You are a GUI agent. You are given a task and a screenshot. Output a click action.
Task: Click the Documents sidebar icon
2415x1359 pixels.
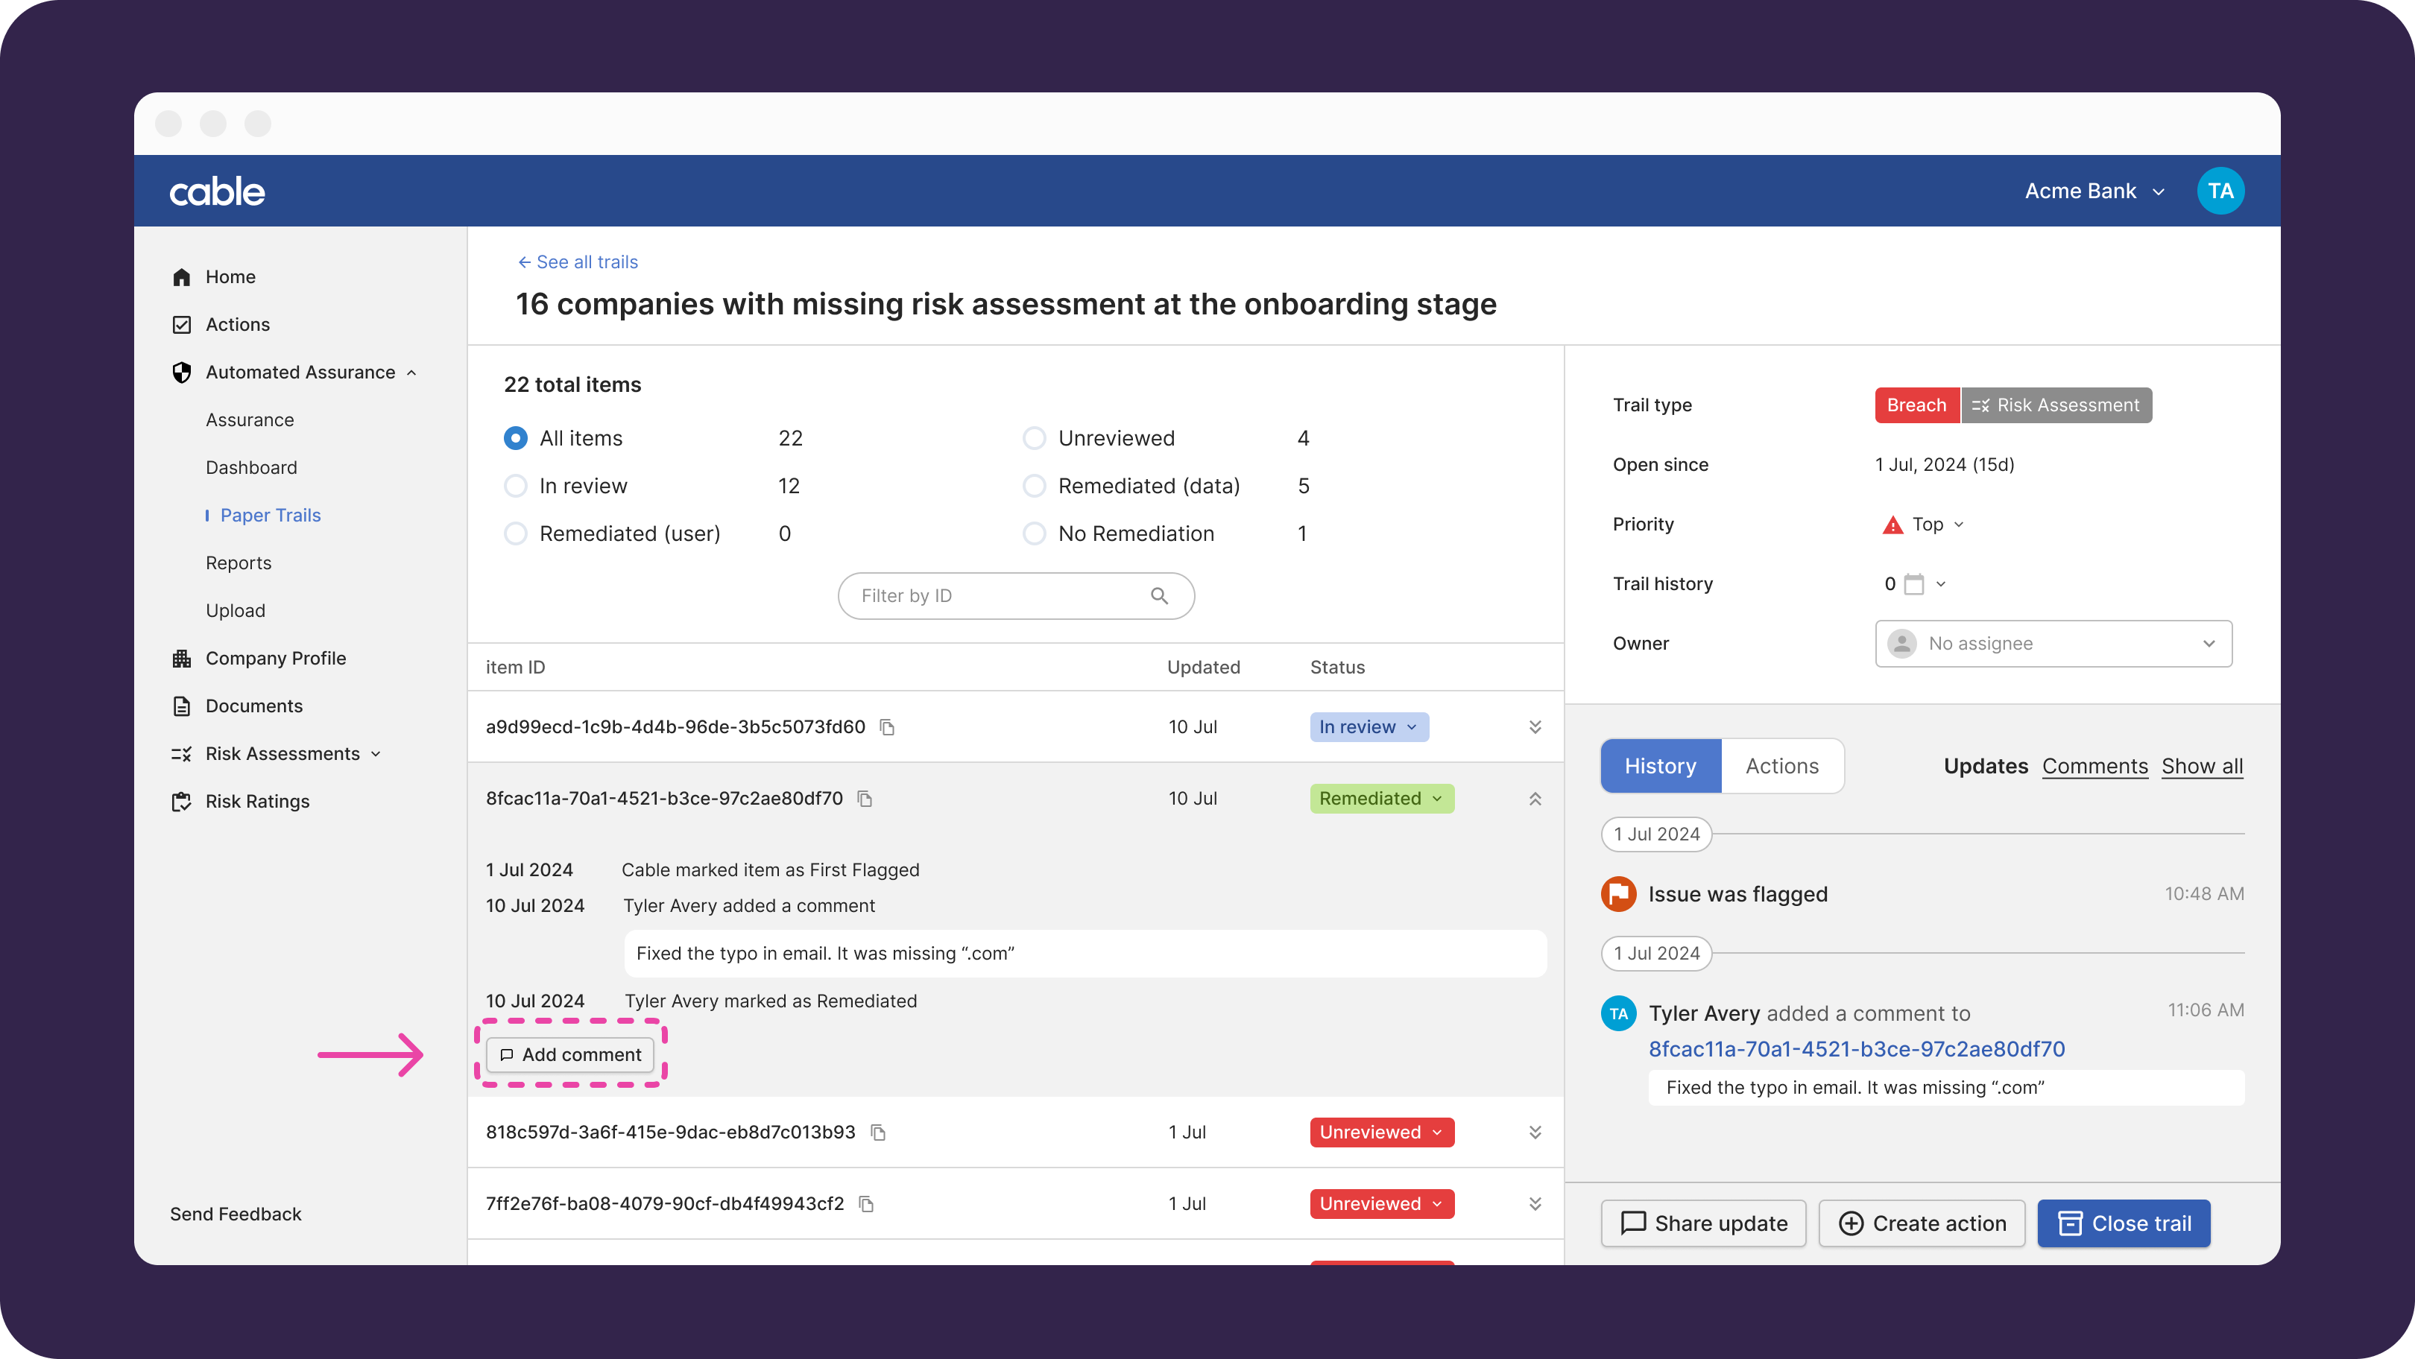(x=182, y=706)
